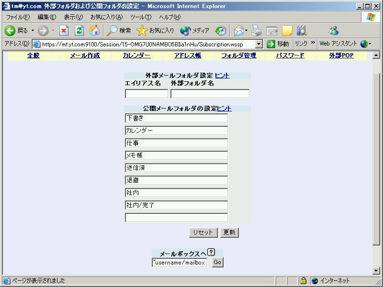Click the Stop loading icon

64,31
